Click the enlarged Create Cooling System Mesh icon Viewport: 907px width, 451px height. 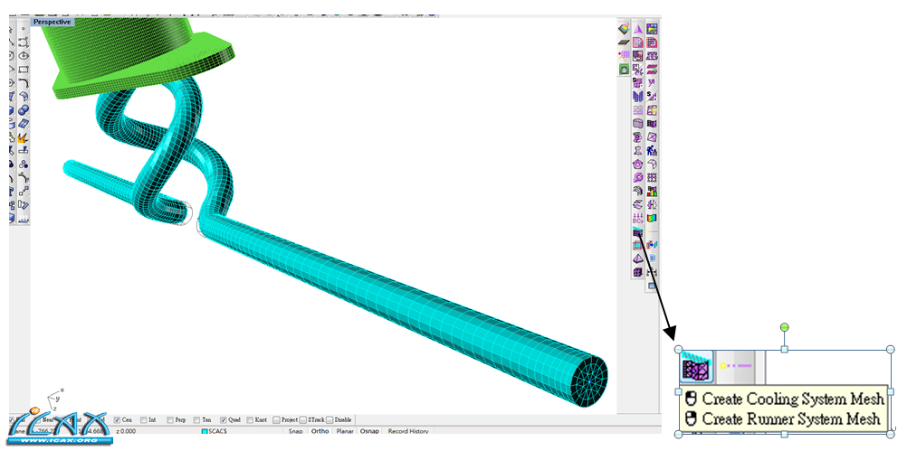[x=696, y=367]
